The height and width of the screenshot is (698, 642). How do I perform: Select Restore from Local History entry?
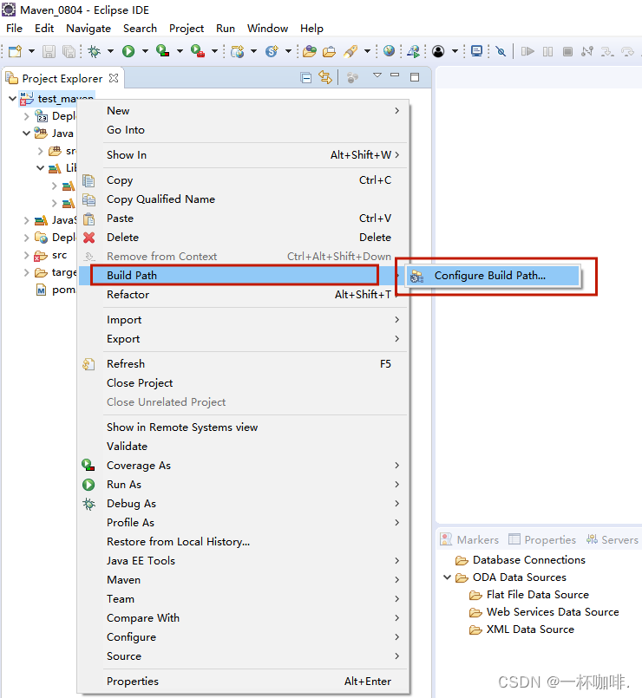coord(243,542)
